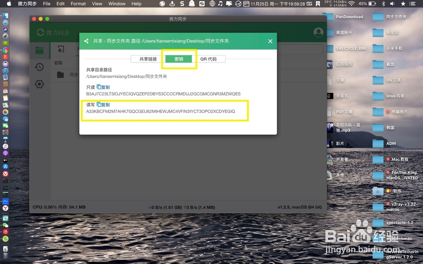
Task: Open the Edit menu
Action: 60,3
